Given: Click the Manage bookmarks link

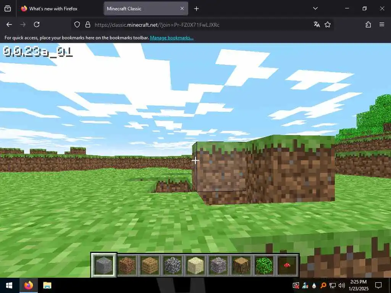Looking at the screenshot, I should (171, 38).
